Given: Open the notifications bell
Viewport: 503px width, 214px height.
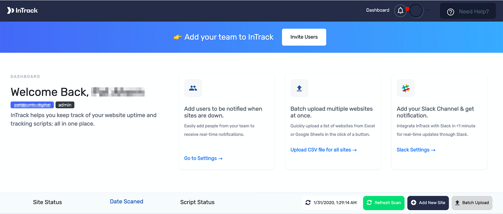Looking at the screenshot, I should 400,11.
